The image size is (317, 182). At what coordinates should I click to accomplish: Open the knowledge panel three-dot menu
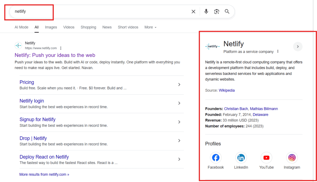pos(277,52)
